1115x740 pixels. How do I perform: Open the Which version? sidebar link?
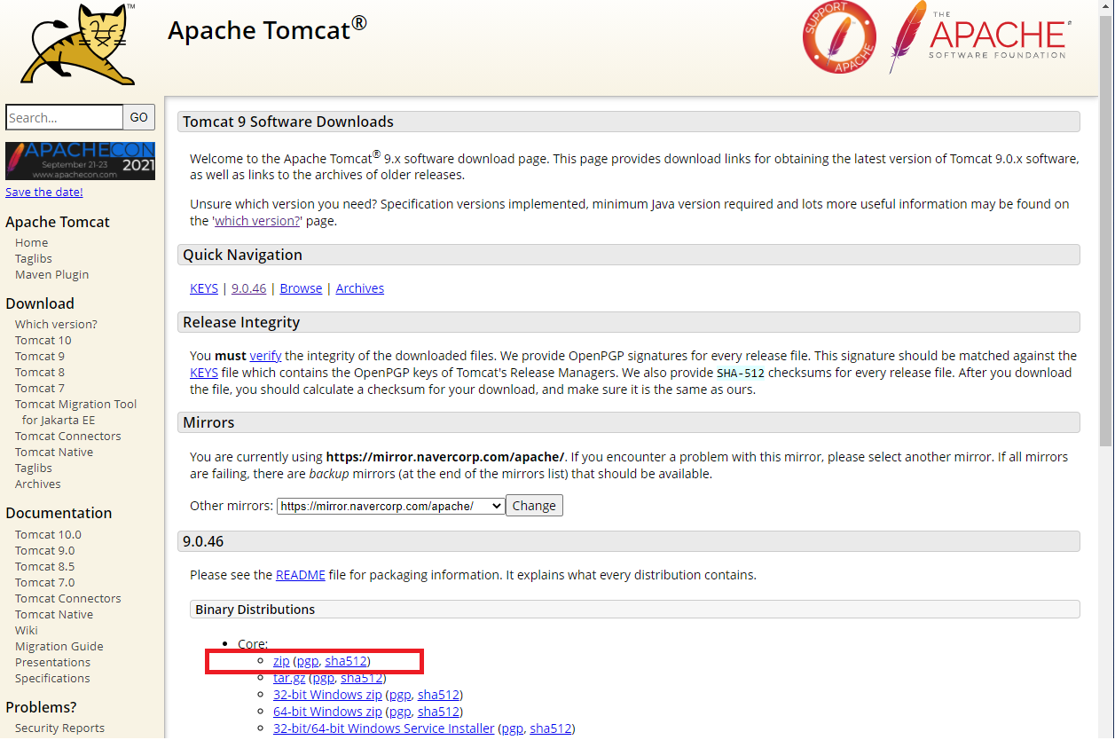(x=56, y=324)
